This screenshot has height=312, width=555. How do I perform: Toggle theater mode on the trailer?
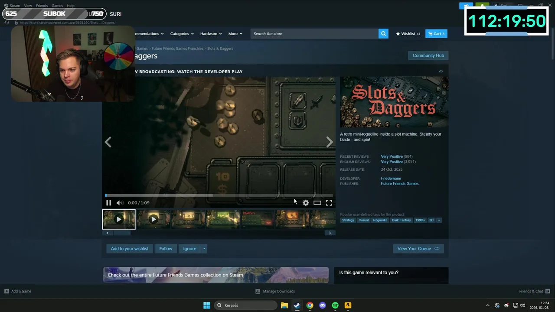[x=317, y=203]
